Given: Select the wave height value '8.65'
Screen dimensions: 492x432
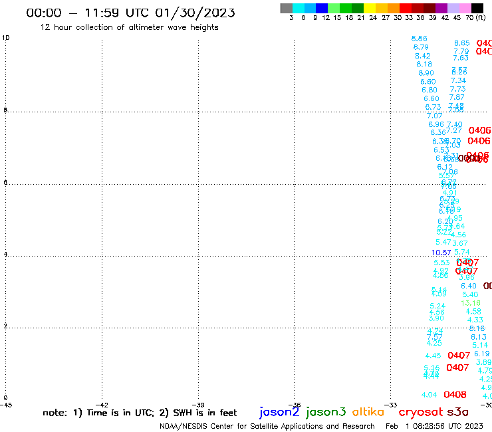Looking at the screenshot, I should pyautogui.click(x=462, y=43).
